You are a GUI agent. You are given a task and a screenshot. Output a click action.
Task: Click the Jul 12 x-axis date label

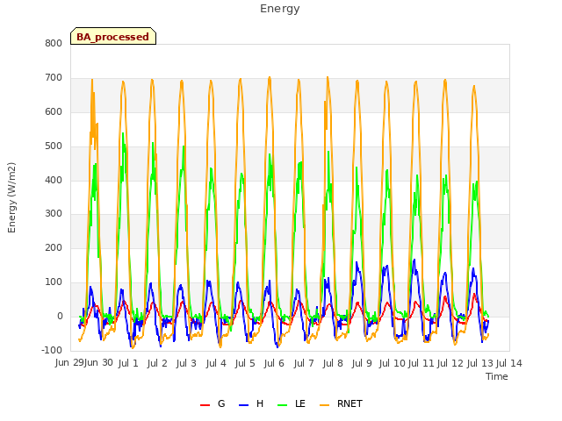450,363
